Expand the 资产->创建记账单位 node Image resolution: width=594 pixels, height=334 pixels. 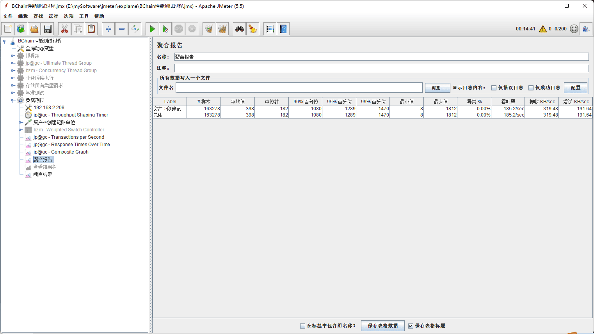[20, 122]
